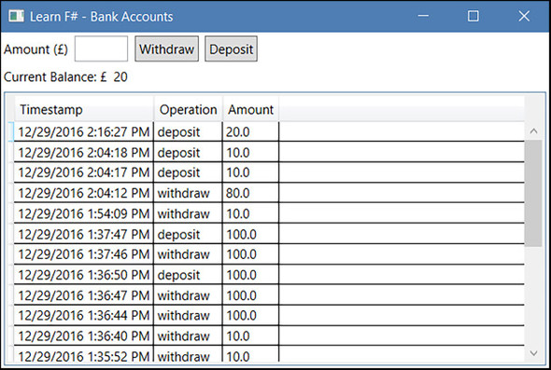The height and width of the screenshot is (370, 551).
Task: Click deposit cell in the 1:36:50 PM row
Action: click(x=188, y=275)
